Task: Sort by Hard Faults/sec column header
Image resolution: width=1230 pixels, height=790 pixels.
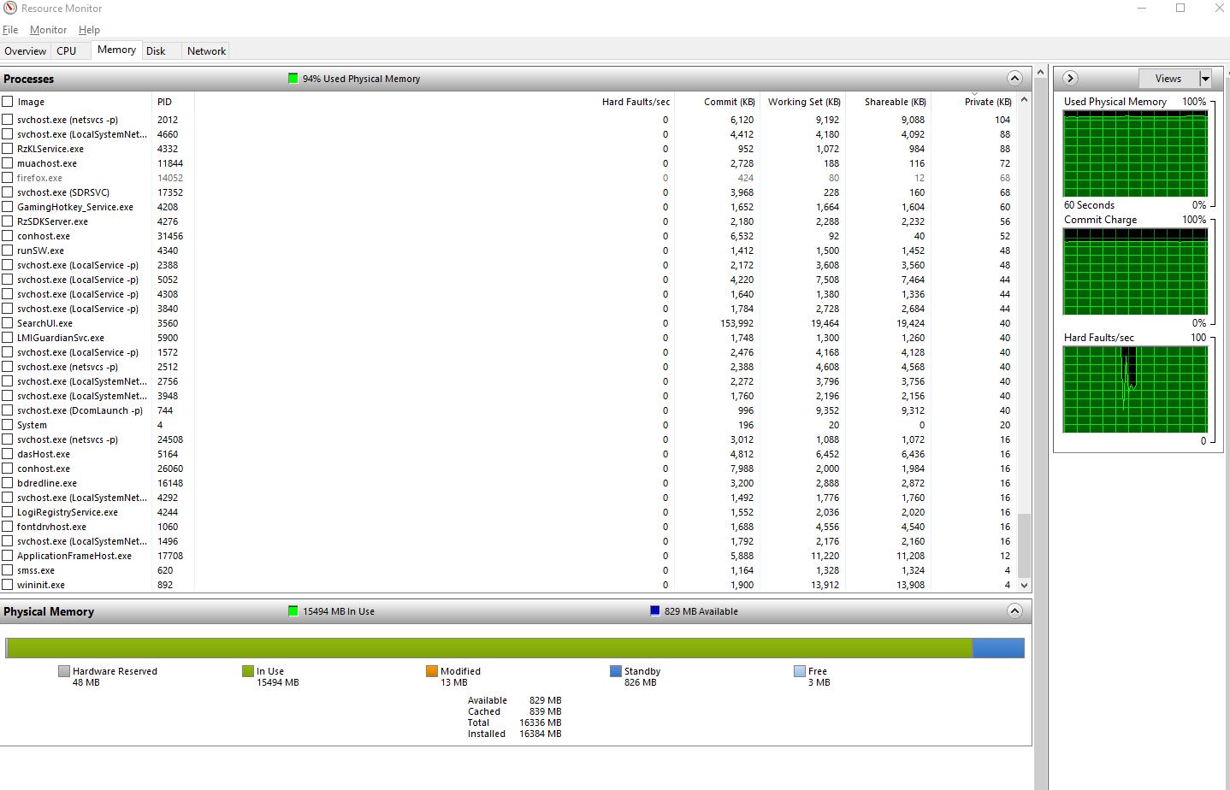Action: click(x=636, y=102)
